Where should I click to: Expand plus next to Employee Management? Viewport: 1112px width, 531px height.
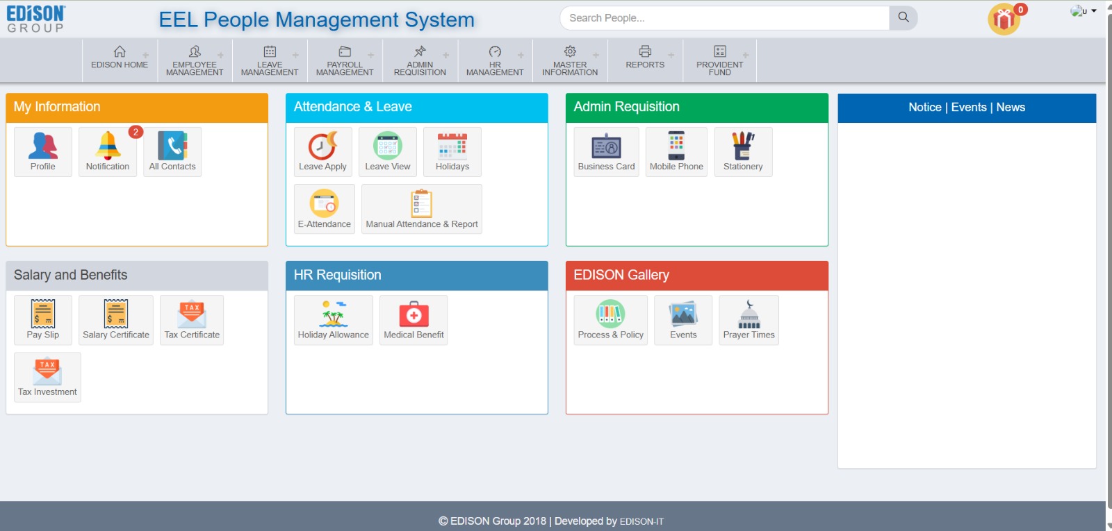tap(221, 56)
